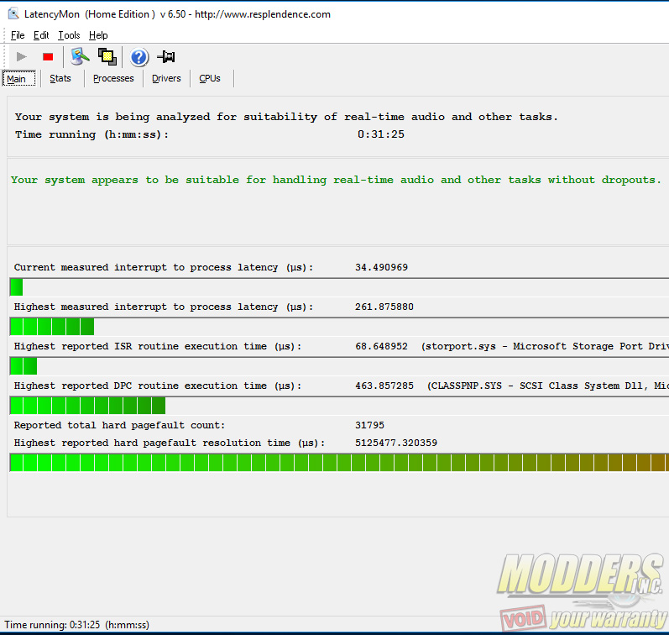This screenshot has width=669, height=635.
Task: Click 'Highest measured interrupt to process latency' label
Action: (164, 307)
